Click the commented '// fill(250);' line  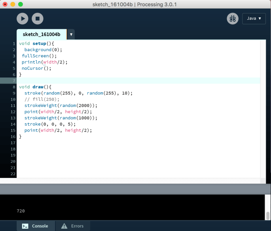[x=42, y=99]
